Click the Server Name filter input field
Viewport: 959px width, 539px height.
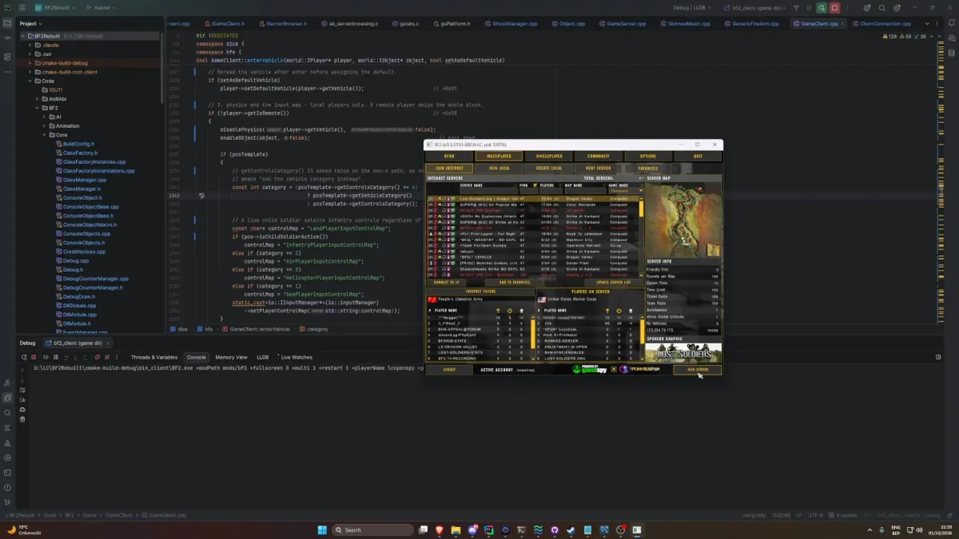click(487, 192)
